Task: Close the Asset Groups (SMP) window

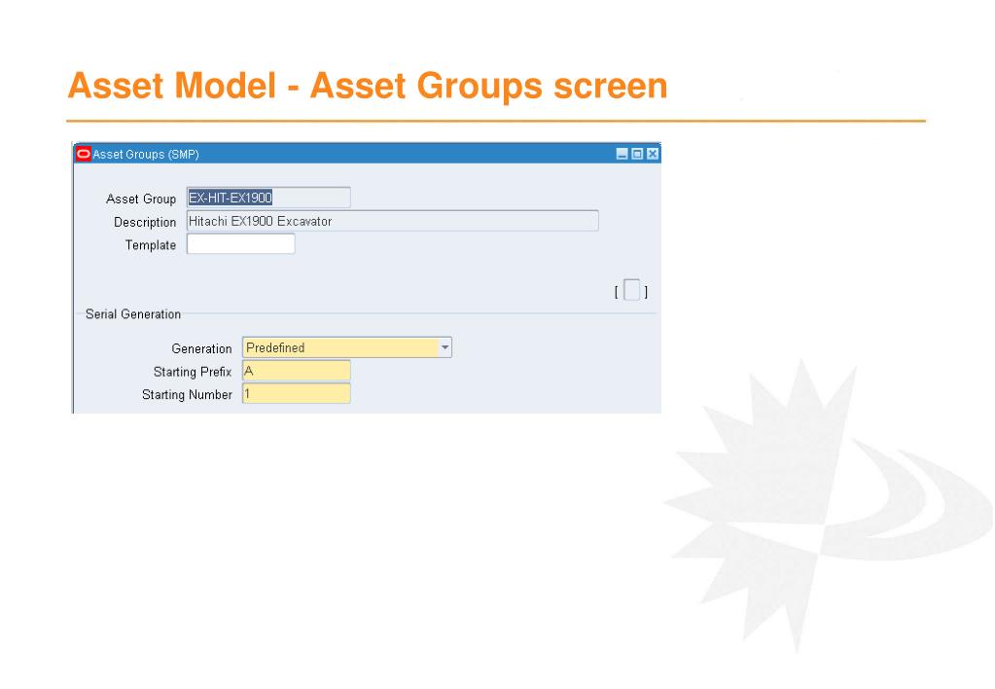Action: pos(653,154)
